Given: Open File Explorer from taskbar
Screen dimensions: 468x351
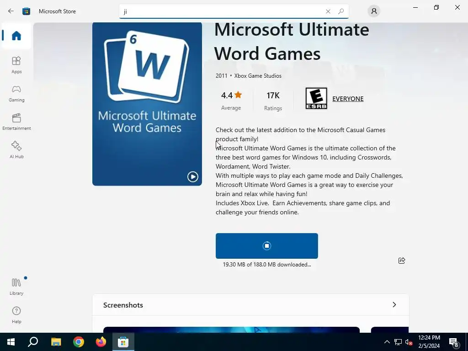Looking at the screenshot, I should pyautogui.click(x=56, y=342).
